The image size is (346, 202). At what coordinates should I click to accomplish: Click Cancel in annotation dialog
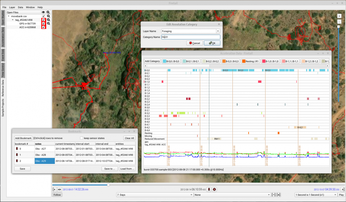194,43
